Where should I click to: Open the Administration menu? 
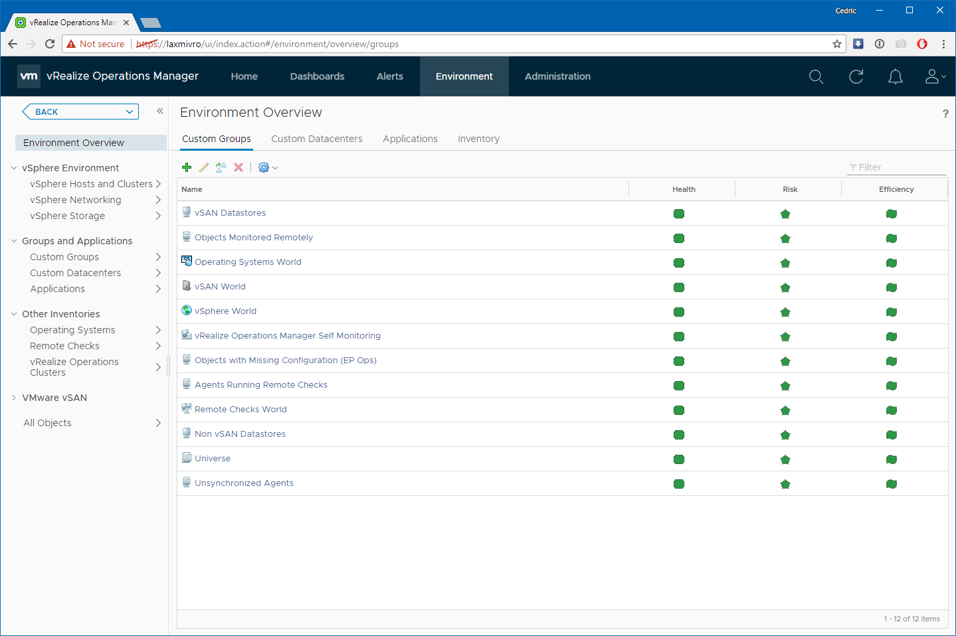pyautogui.click(x=557, y=76)
